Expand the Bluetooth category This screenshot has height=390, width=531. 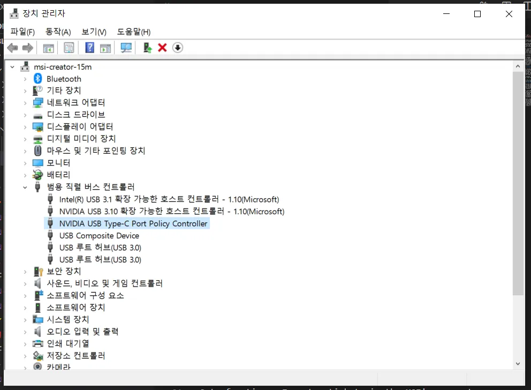point(25,78)
